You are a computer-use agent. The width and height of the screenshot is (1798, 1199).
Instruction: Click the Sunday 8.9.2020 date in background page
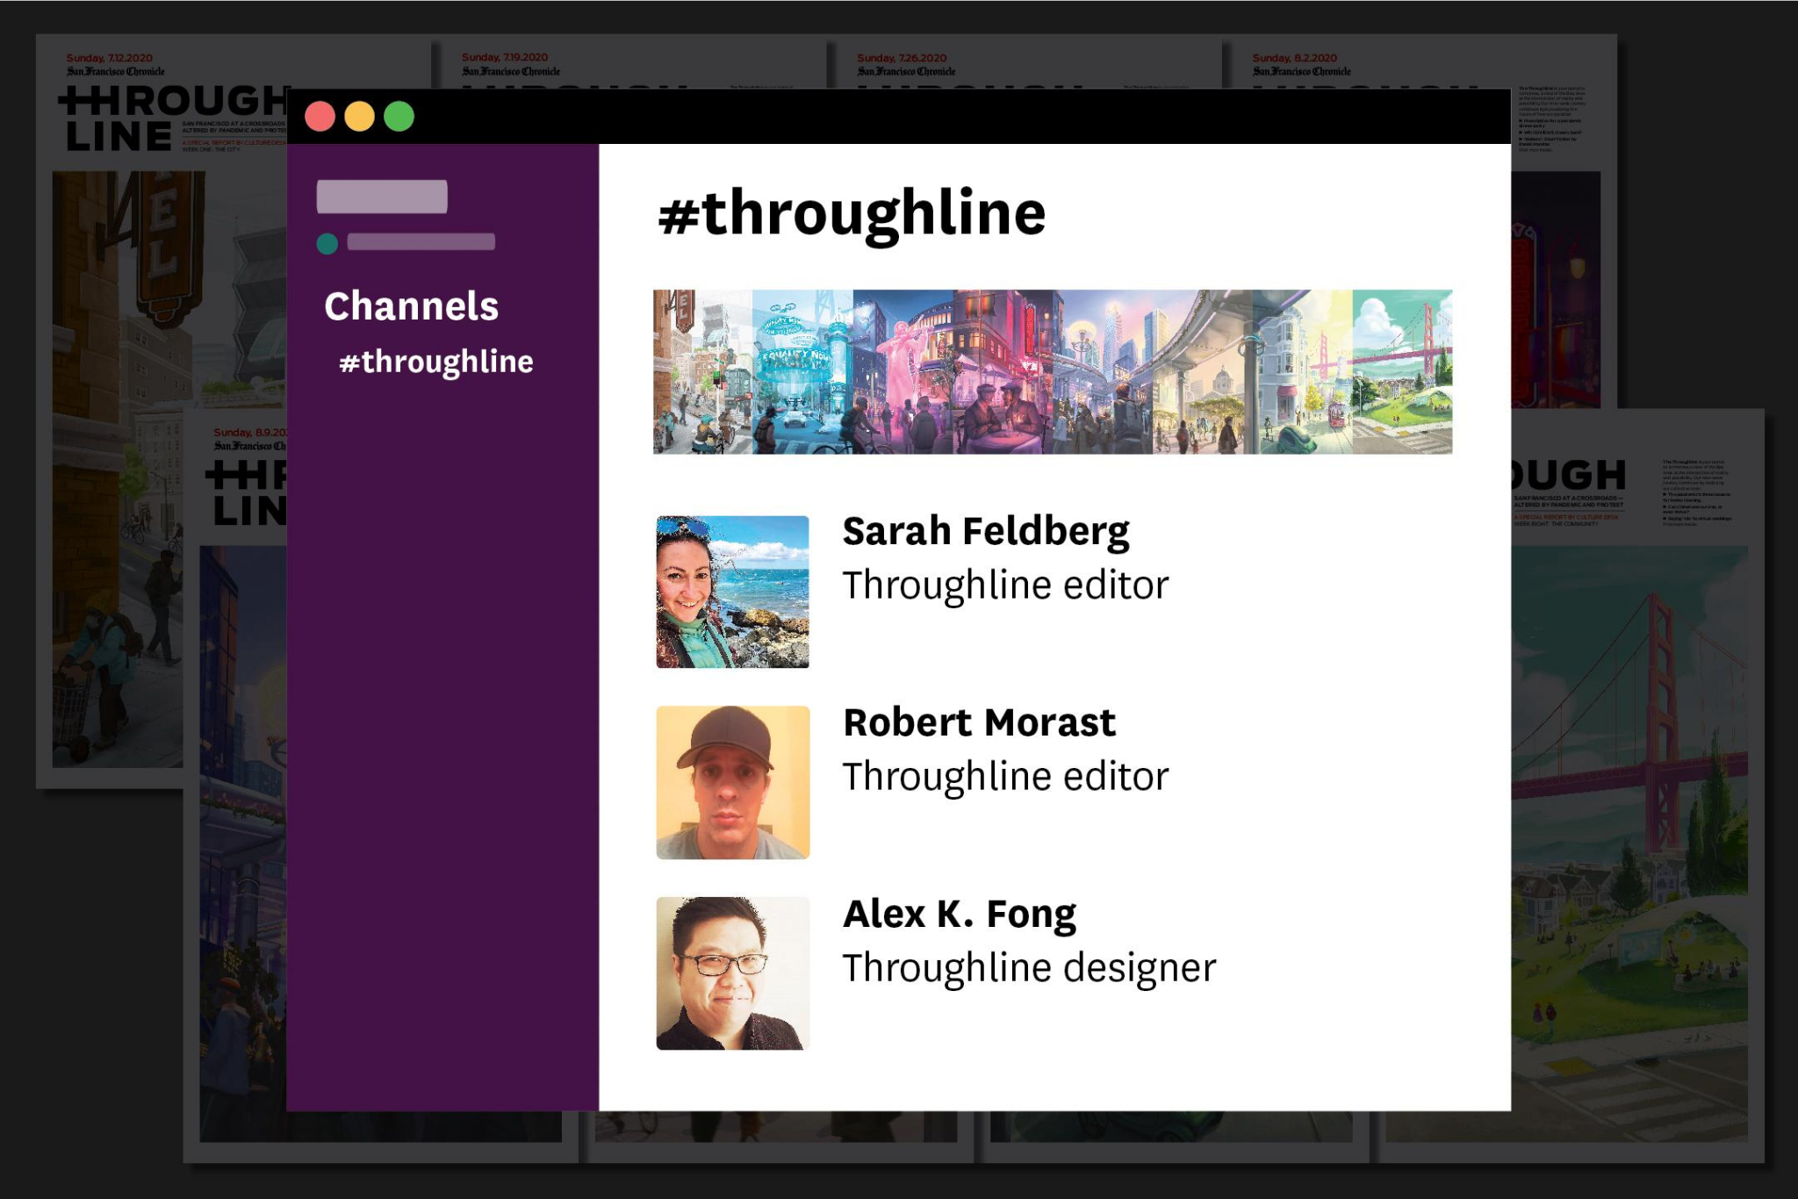[x=250, y=432]
